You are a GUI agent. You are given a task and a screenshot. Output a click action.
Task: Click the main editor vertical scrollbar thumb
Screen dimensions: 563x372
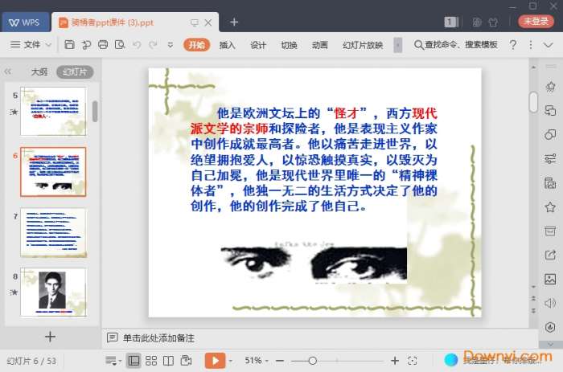coord(533,102)
